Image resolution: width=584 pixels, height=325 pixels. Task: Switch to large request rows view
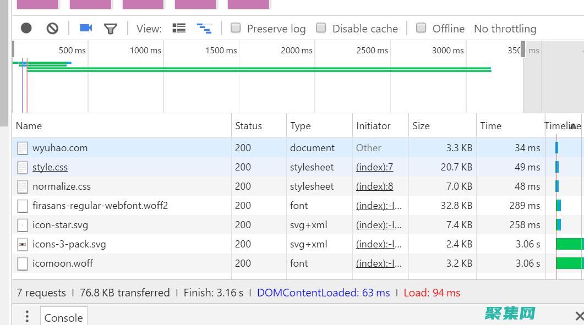click(179, 28)
